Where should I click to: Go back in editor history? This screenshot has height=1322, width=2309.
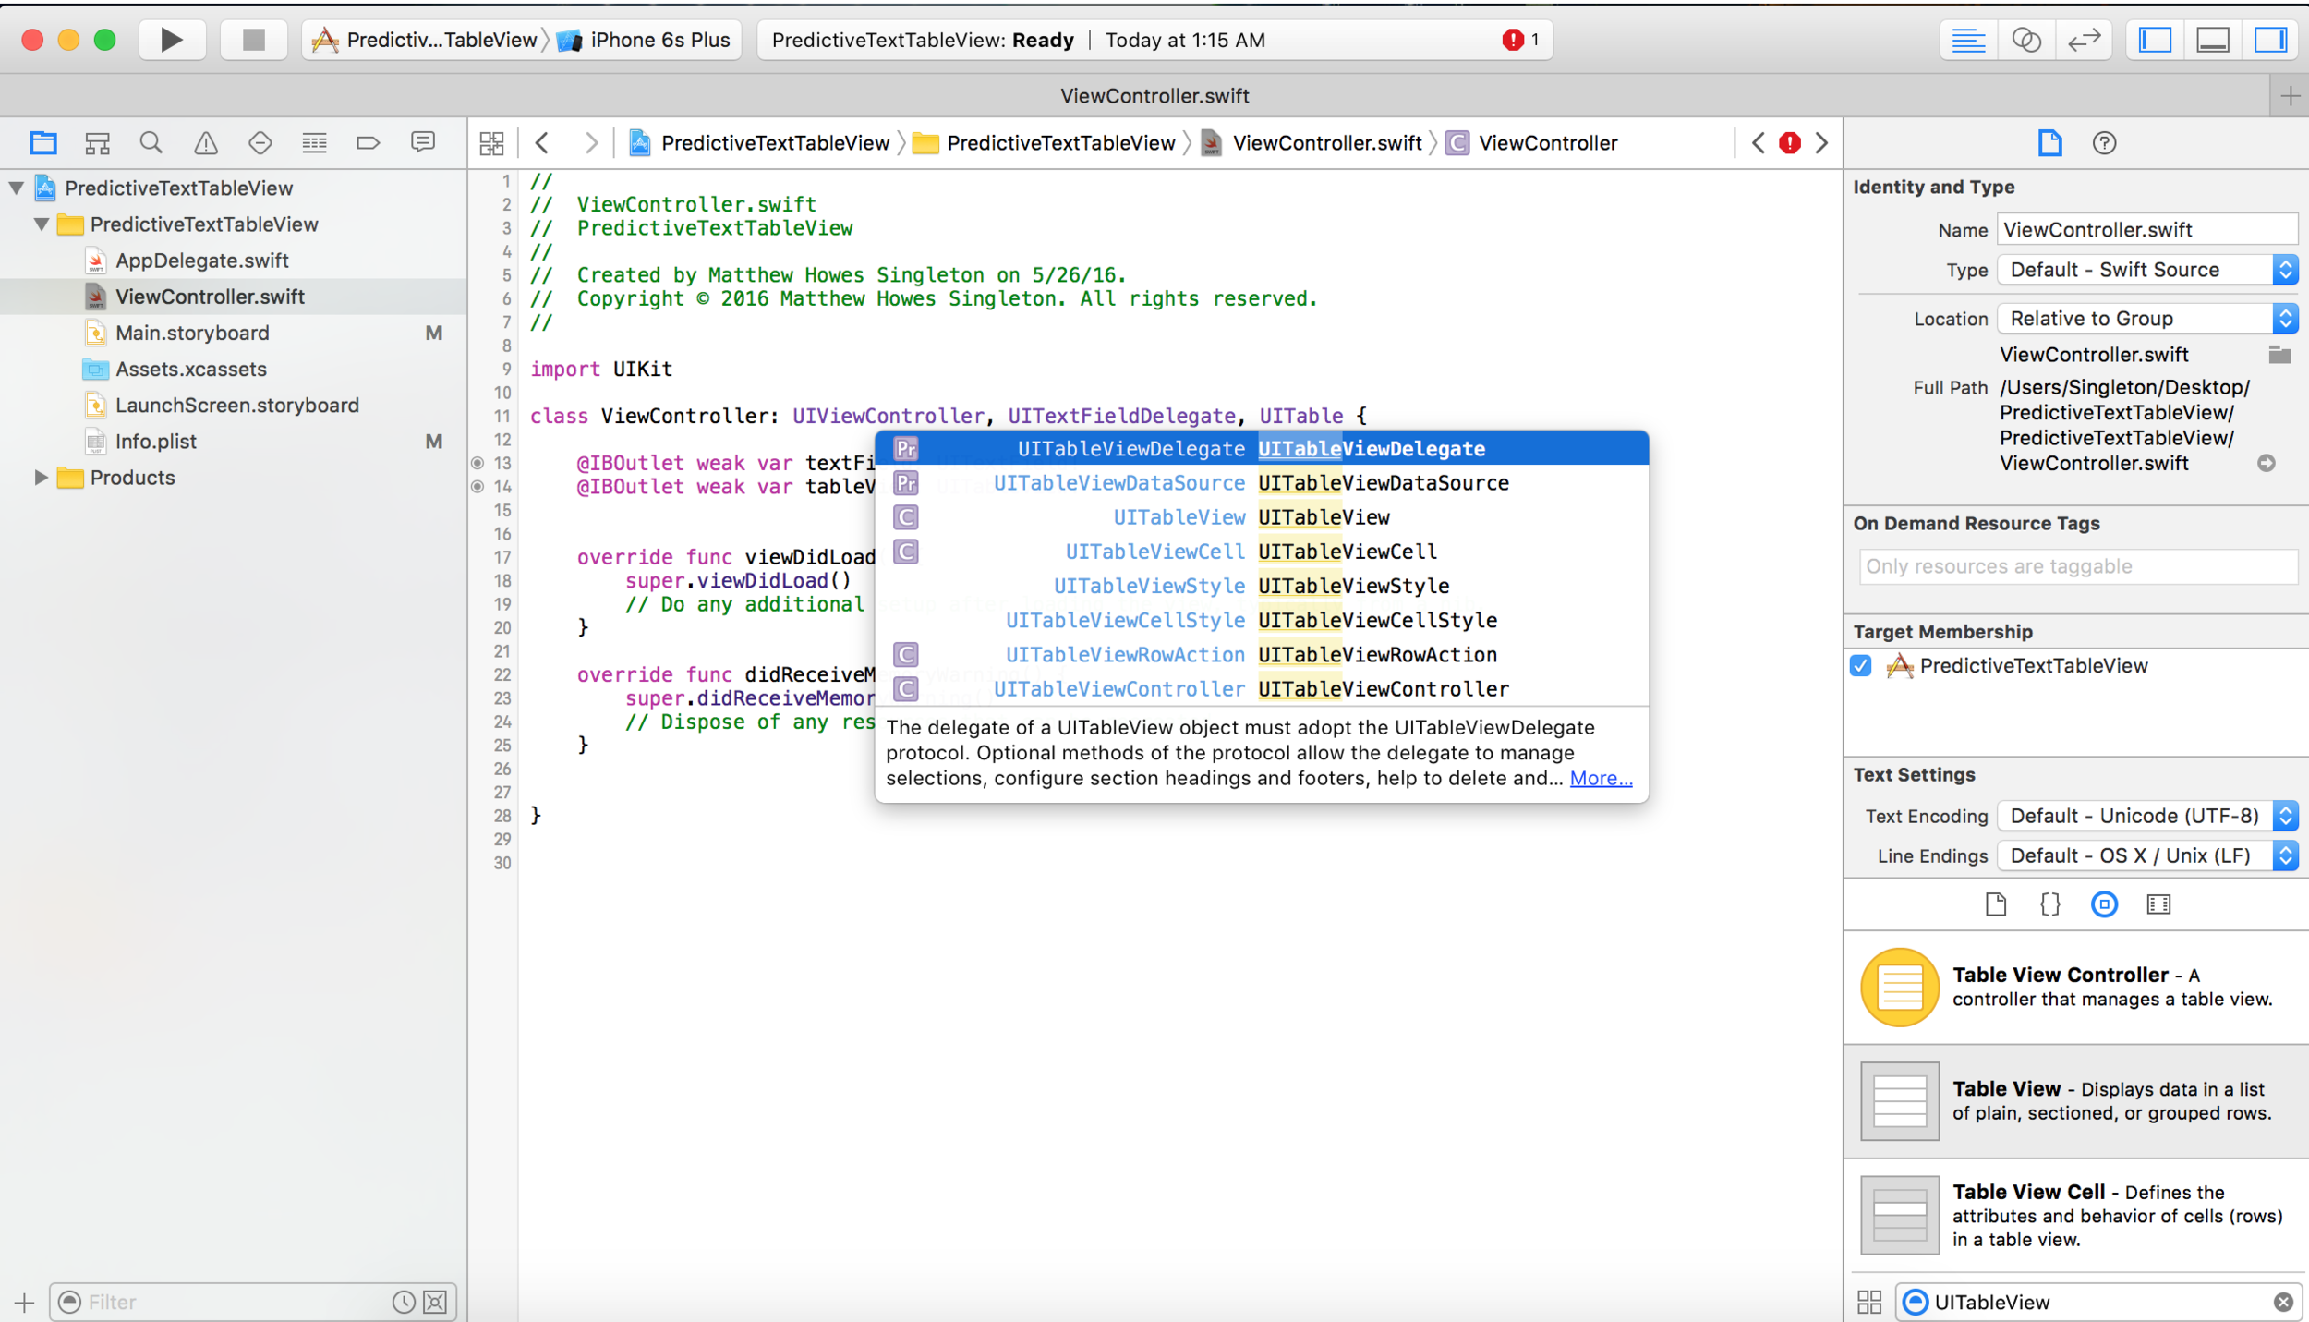(x=542, y=143)
